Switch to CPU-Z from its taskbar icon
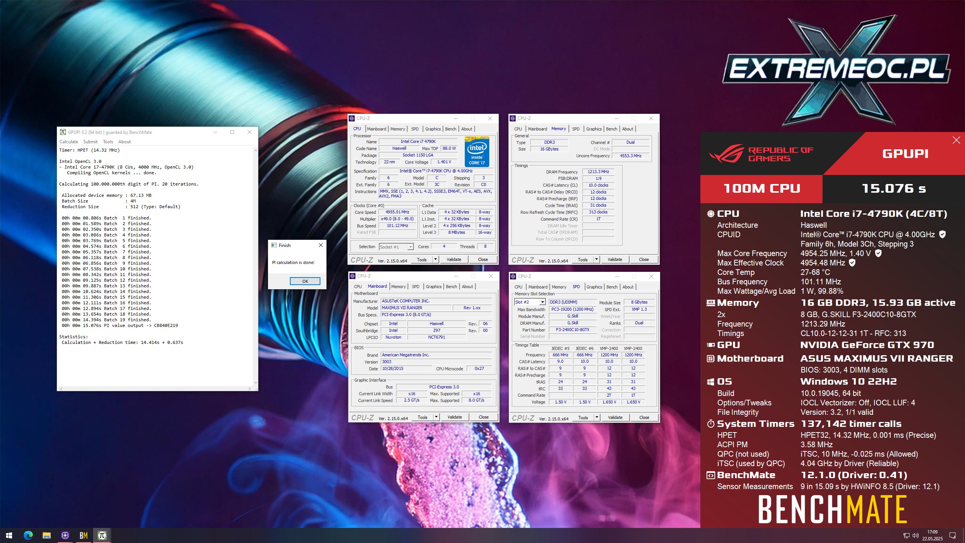965x543 pixels. 65,535
